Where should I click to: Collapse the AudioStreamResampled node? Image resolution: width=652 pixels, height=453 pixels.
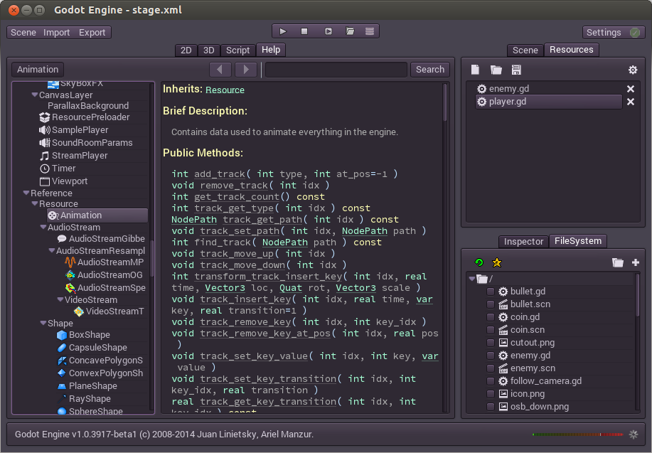pos(52,250)
